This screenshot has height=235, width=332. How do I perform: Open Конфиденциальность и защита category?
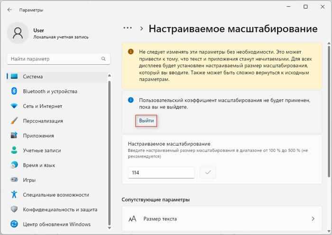pos(57,209)
